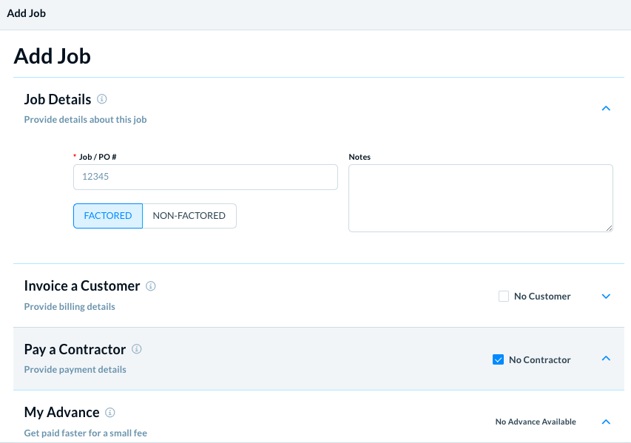Image resolution: width=631 pixels, height=443 pixels.
Task: Click the info icon beside Pay a Contractor
Action: (x=137, y=349)
